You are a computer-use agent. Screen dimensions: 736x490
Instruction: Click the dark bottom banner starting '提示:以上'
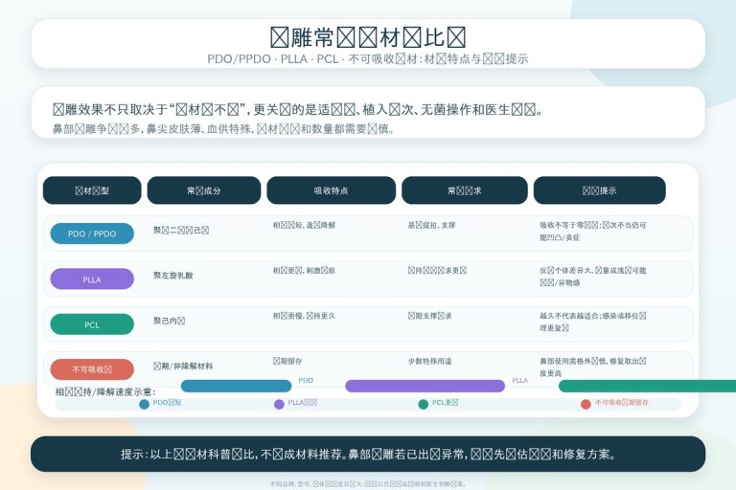coord(368,454)
